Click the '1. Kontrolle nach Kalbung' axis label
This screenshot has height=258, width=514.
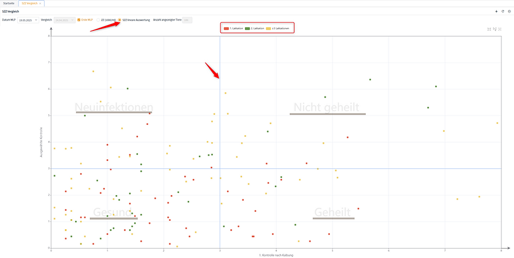point(276,255)
